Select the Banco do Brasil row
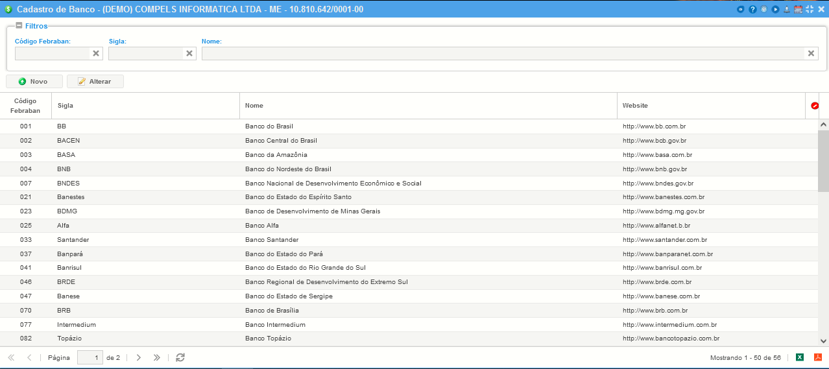Screen dimensions: 829x369 [x=409, y=126]
